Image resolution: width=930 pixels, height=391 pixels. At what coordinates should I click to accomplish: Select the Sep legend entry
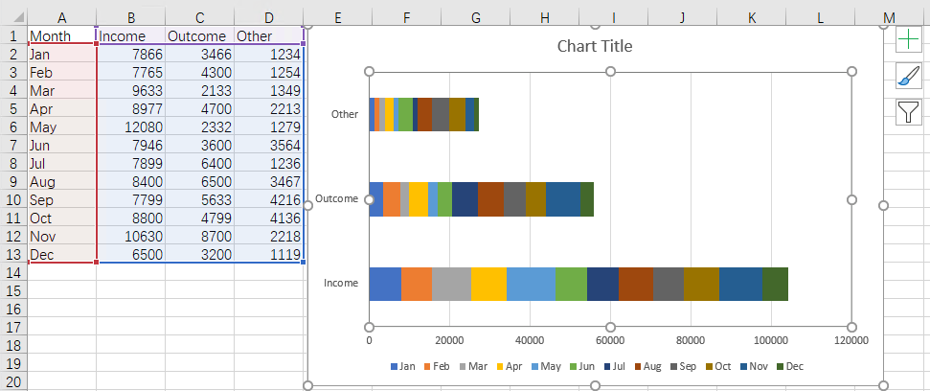[x=683, y=367]
